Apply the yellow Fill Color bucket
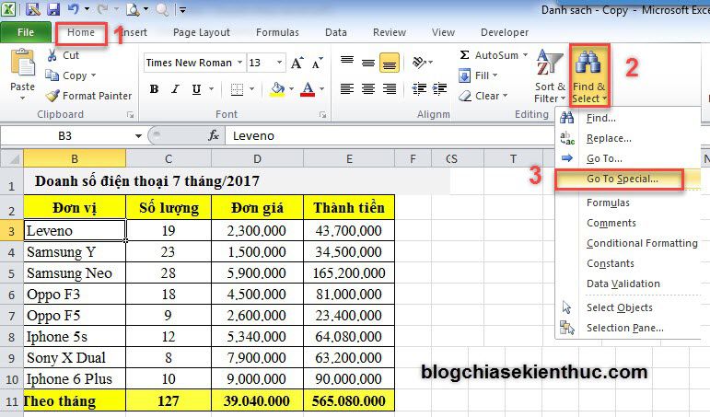Image resolution: width=710 pixels, height=417 pixels. click(277, 88)
